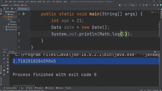
Task: Click the gutter run arrow at line 4
Action: point(24,14)
